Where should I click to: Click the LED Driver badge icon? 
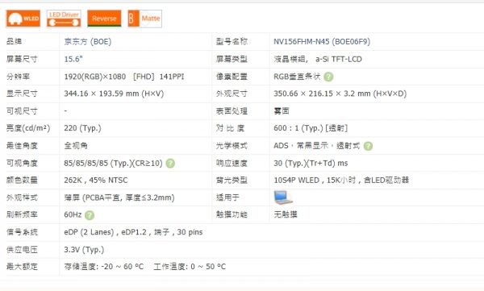(x=64, y=19)
